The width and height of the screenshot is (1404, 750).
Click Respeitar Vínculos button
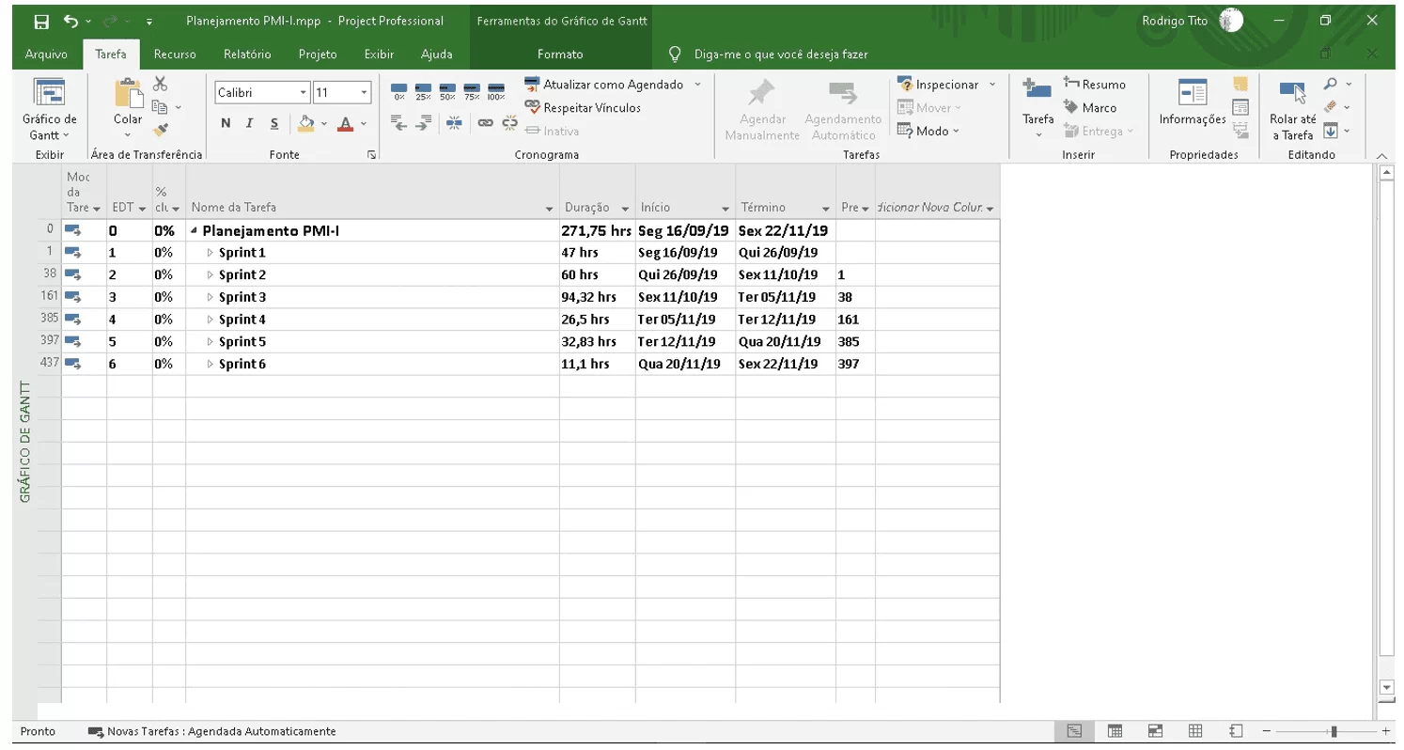(583, 108)
